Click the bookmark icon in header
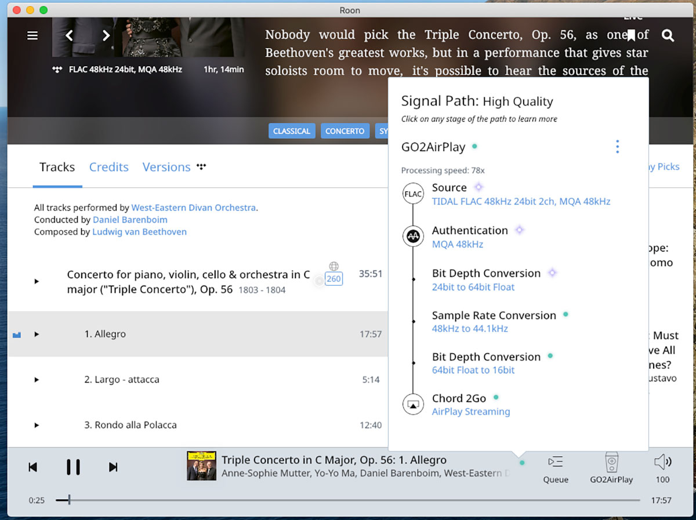The width and height of the screenshot is (696, 520). [630, 35]
